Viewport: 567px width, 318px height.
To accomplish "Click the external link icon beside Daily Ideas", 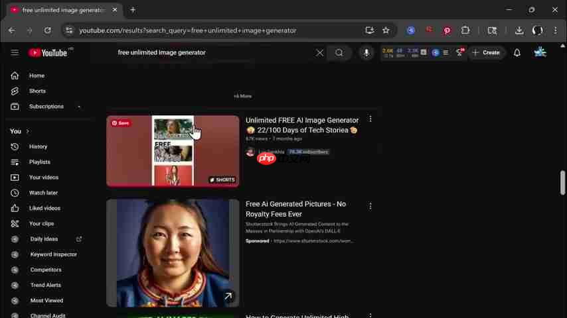I will 79,239.
